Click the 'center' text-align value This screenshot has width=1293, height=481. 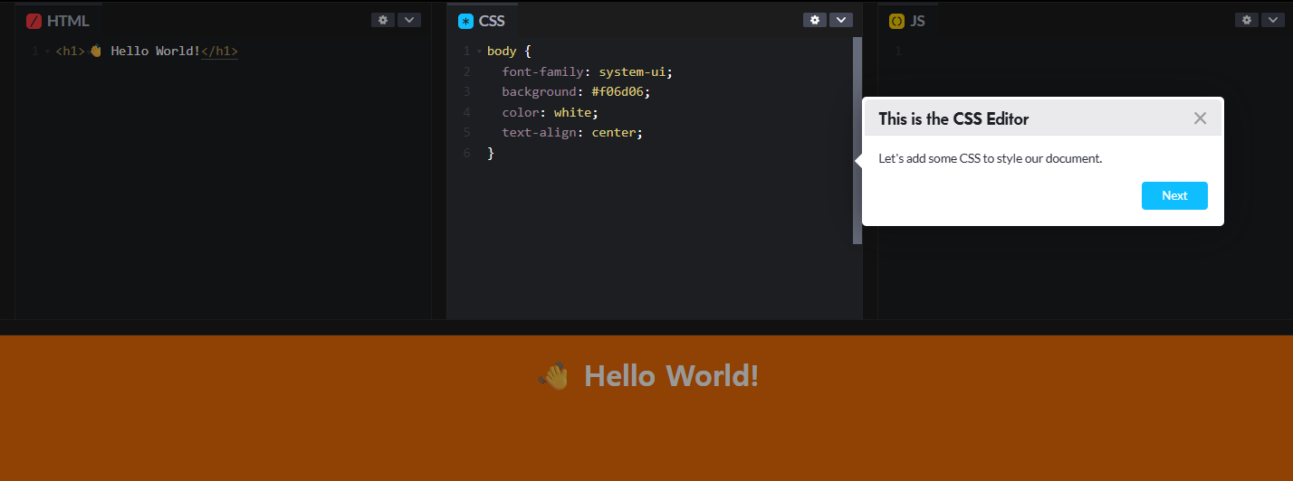pyautogui.click(x=614, y=132)
